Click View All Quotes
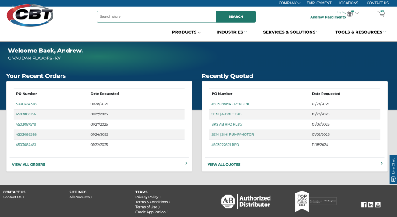 coord(224,164)
